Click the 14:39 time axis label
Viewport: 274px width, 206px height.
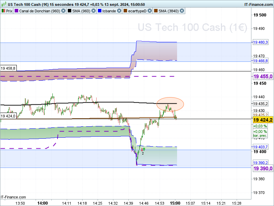click(128, 203)
